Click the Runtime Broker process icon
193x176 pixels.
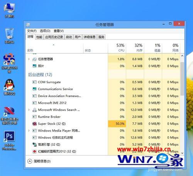point(34,117)
